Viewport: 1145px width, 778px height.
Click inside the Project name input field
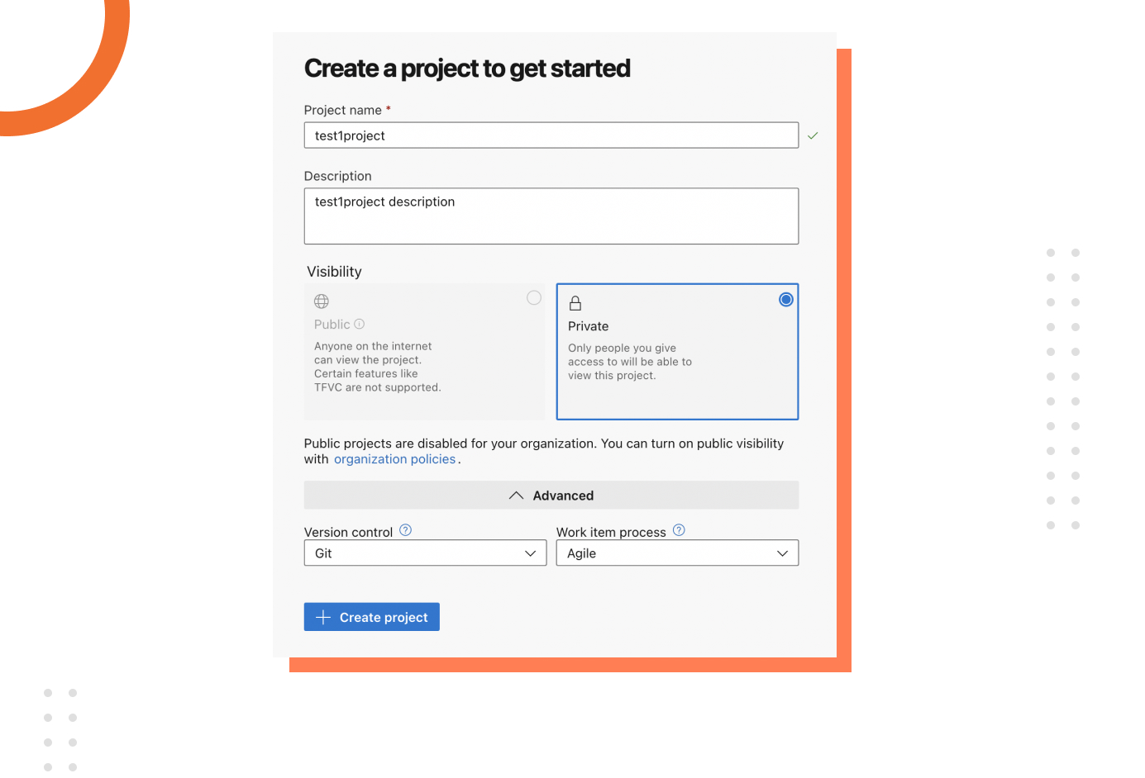click(x=551, y=135)
